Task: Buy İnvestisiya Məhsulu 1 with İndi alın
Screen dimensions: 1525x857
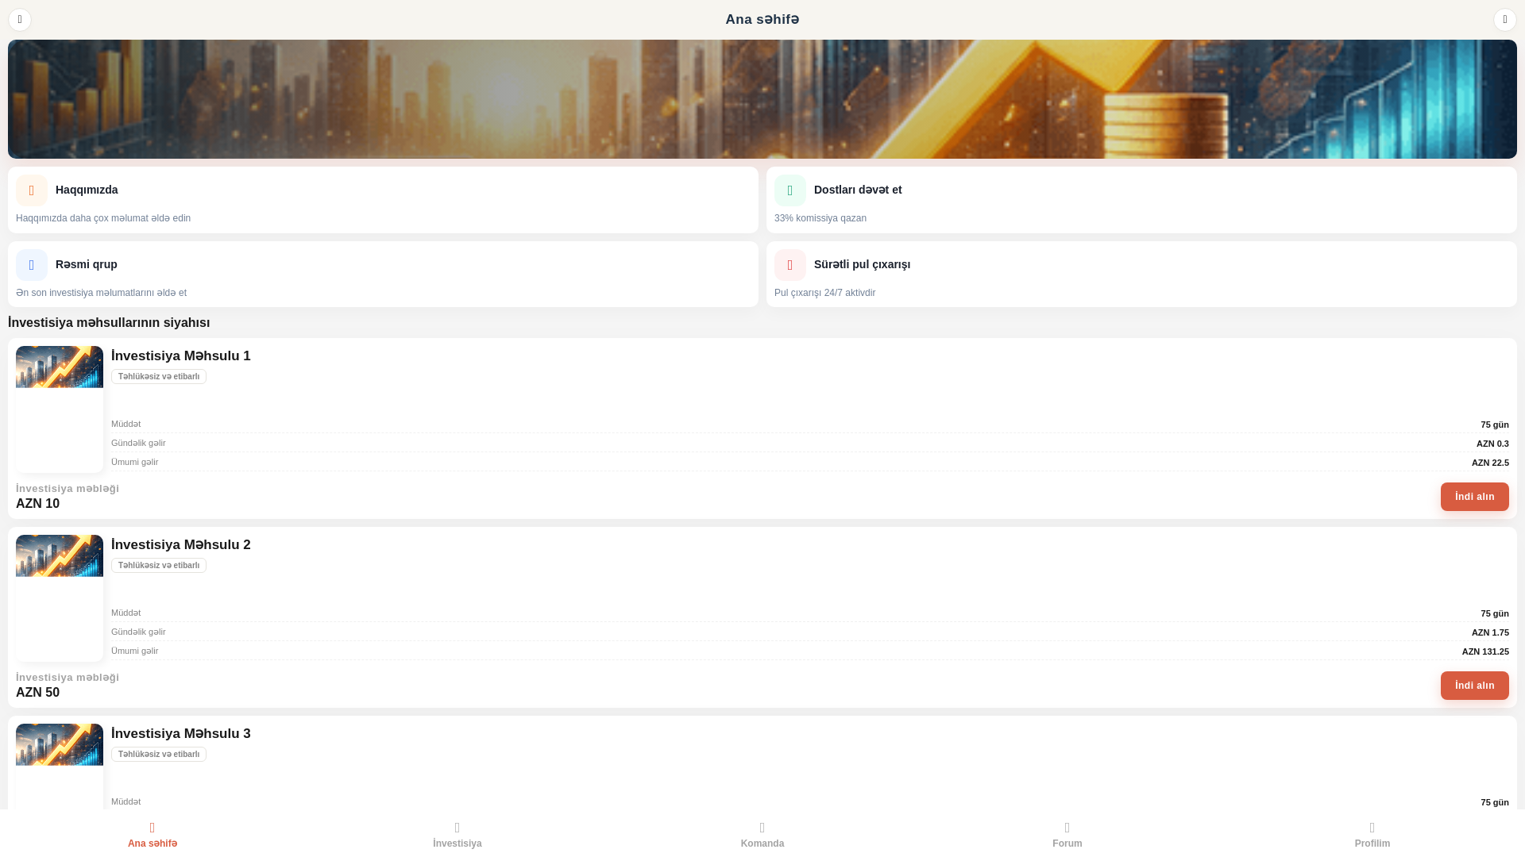Action: (1475, 497)
